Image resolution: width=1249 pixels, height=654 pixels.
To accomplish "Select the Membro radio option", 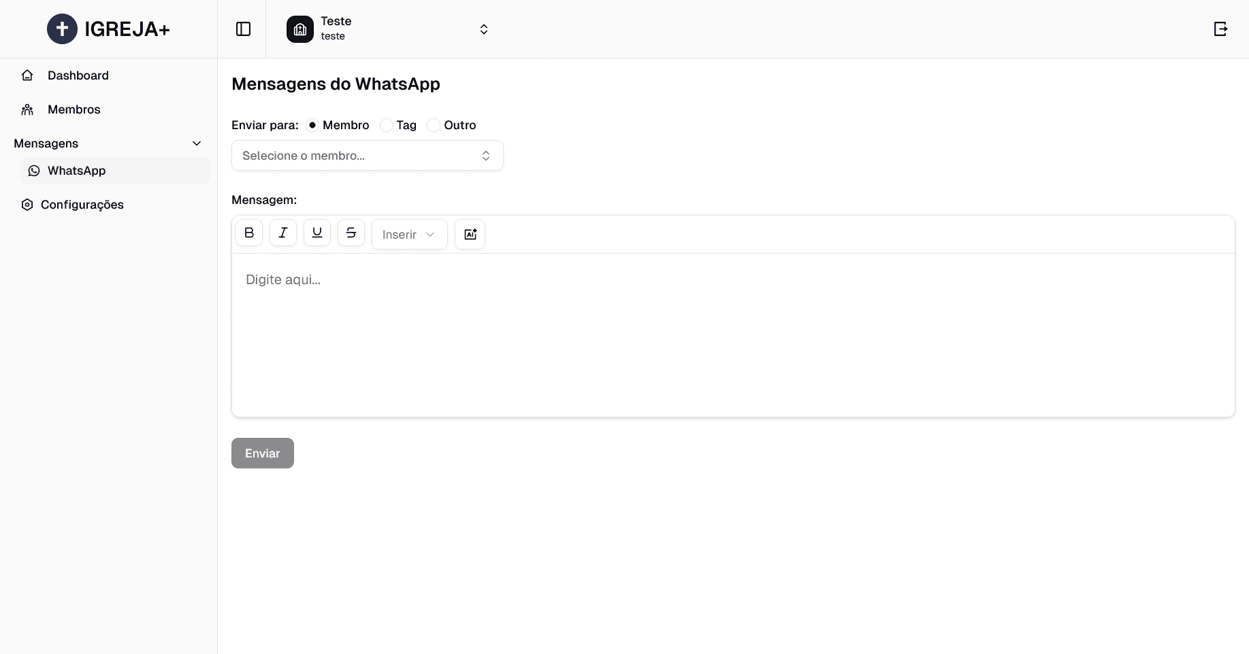I will tap(312, 125).
